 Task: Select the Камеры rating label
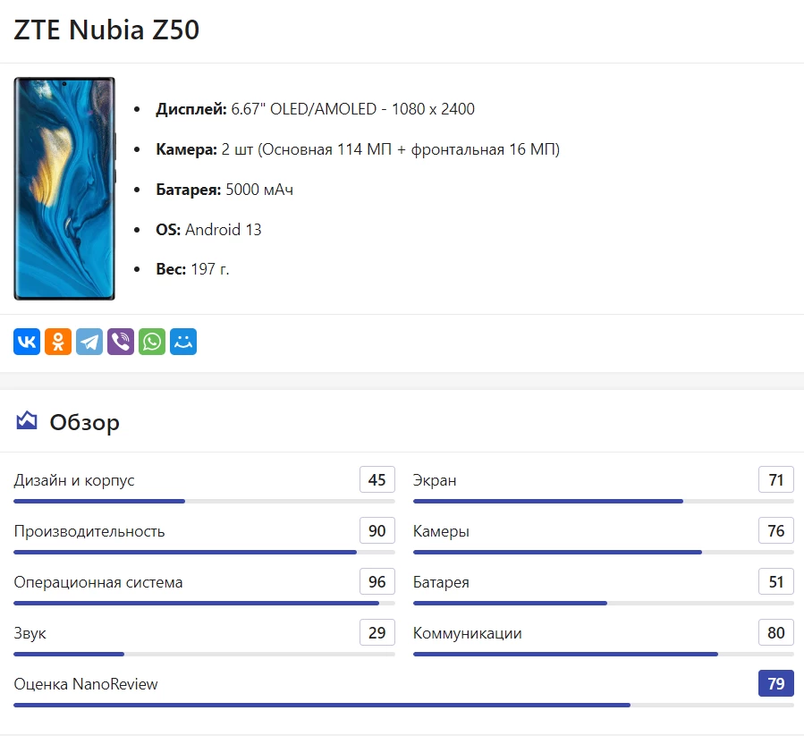[x=441, y=531]
